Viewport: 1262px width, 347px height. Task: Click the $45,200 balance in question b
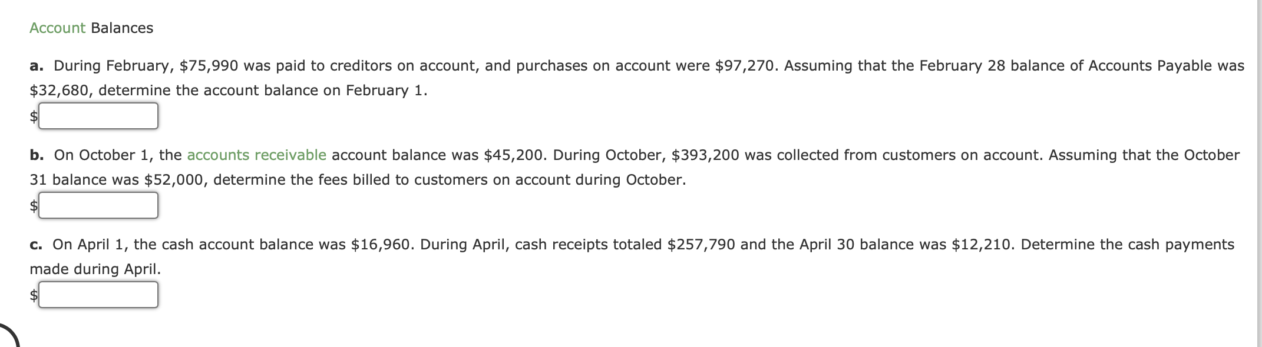(513, 155)
